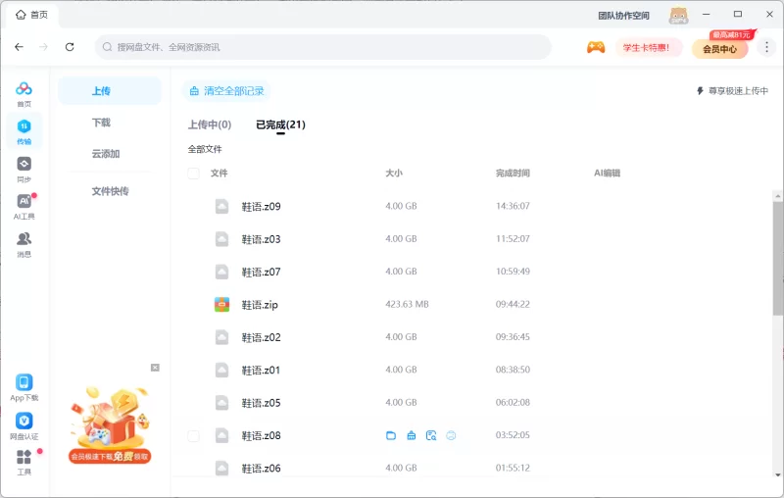Open the three-dot more menu
This screenshot has height=498, width=784.
click(x=766, y=47)
